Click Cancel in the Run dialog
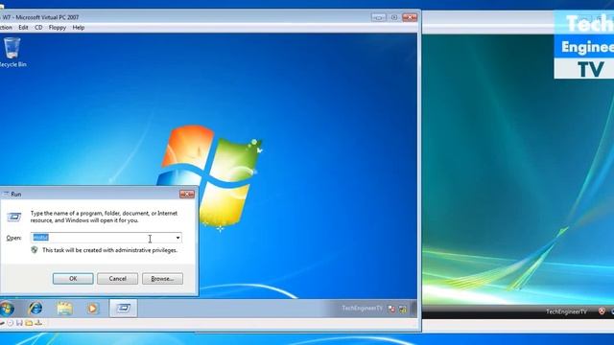Image resolution: width=614 pixels, height=345 pixels. pos(117,279)
